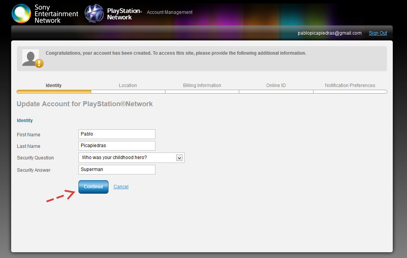Click the user avatar icon with warning badge
The width and height of the screenshot is (407, 258).
(32, 58)
